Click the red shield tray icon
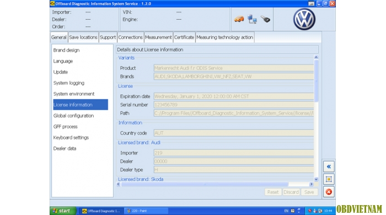This screenshot has height=215, width=386. coord(310,211)
